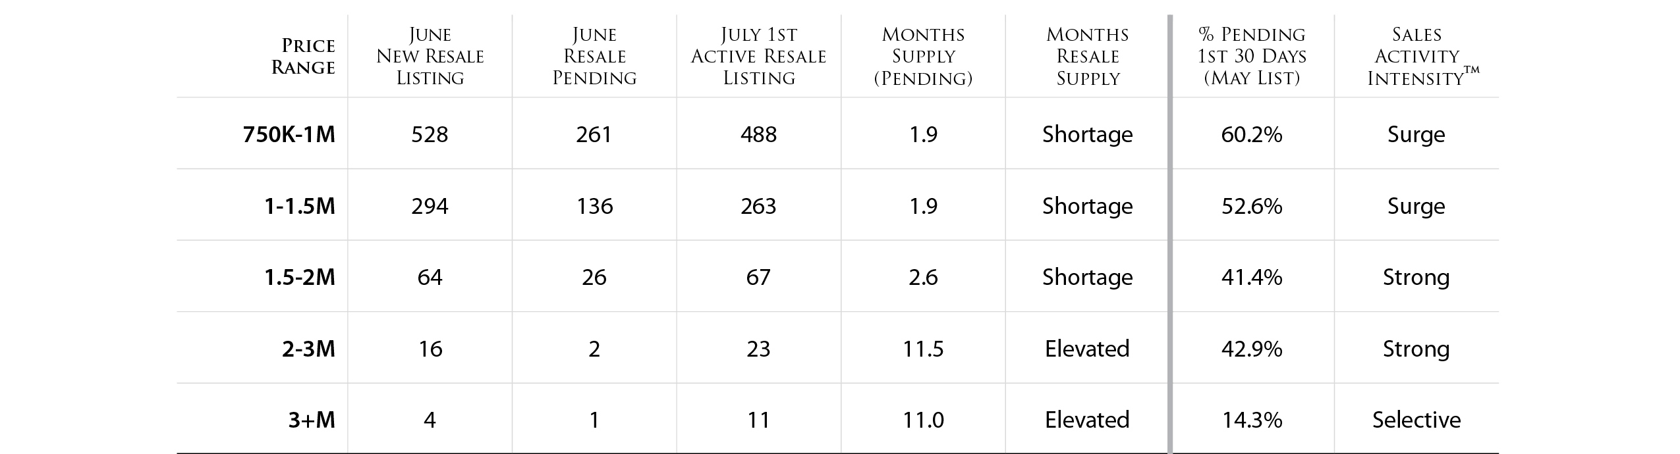Screen dimensions: 1680x454
Task: Select the 1-1.5M price range row label
Action: tap(300, 206)
